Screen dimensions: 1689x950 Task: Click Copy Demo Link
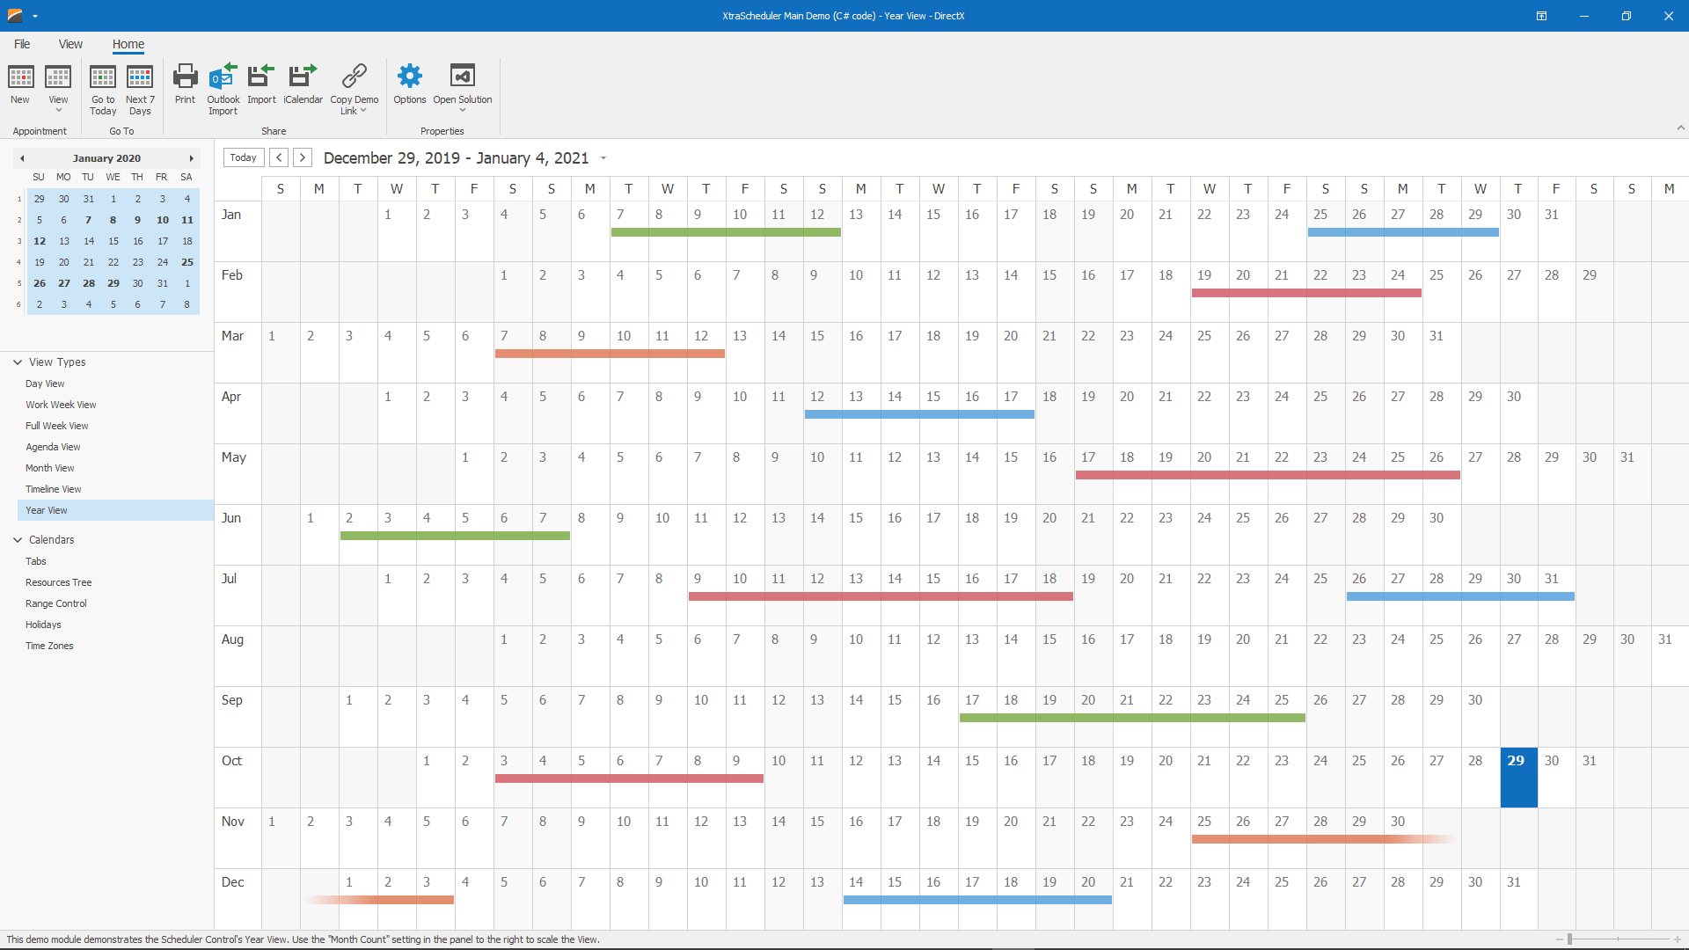pyautogui.click(x=354, y=86)
